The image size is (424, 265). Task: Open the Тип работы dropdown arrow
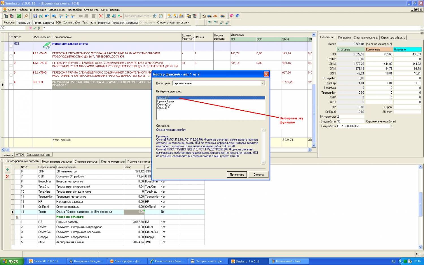click(x=391, y=126)
